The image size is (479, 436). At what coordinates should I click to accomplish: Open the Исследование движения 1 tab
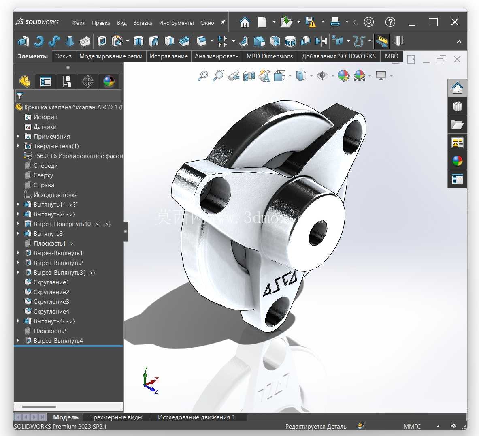tap(196, 417)
